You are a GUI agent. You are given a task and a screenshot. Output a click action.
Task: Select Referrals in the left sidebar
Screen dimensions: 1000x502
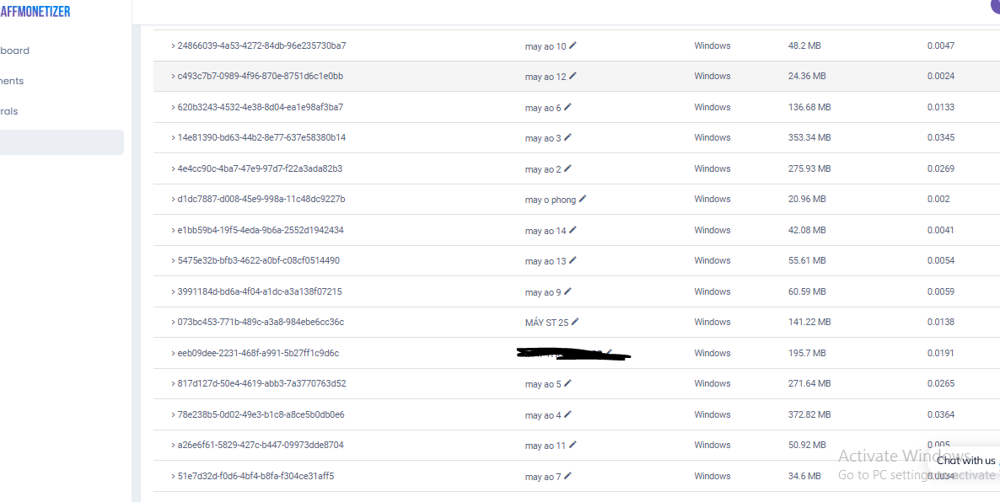pos(10,111)
